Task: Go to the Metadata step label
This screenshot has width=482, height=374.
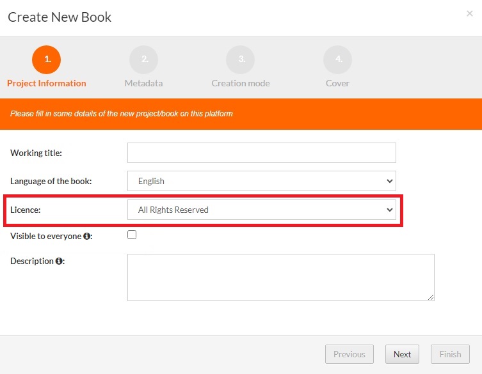Action: (x=143, y=83)
